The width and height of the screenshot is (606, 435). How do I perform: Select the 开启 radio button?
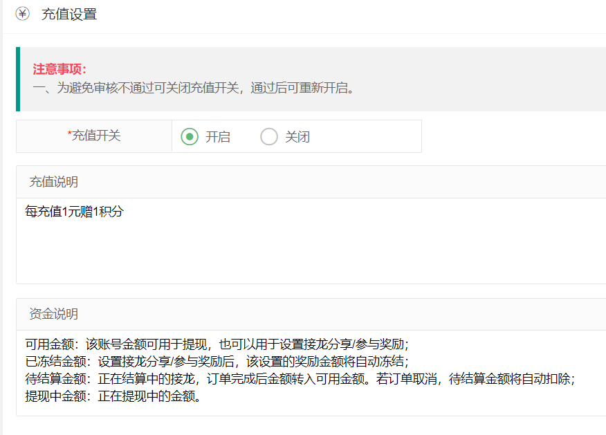[190, 136]
